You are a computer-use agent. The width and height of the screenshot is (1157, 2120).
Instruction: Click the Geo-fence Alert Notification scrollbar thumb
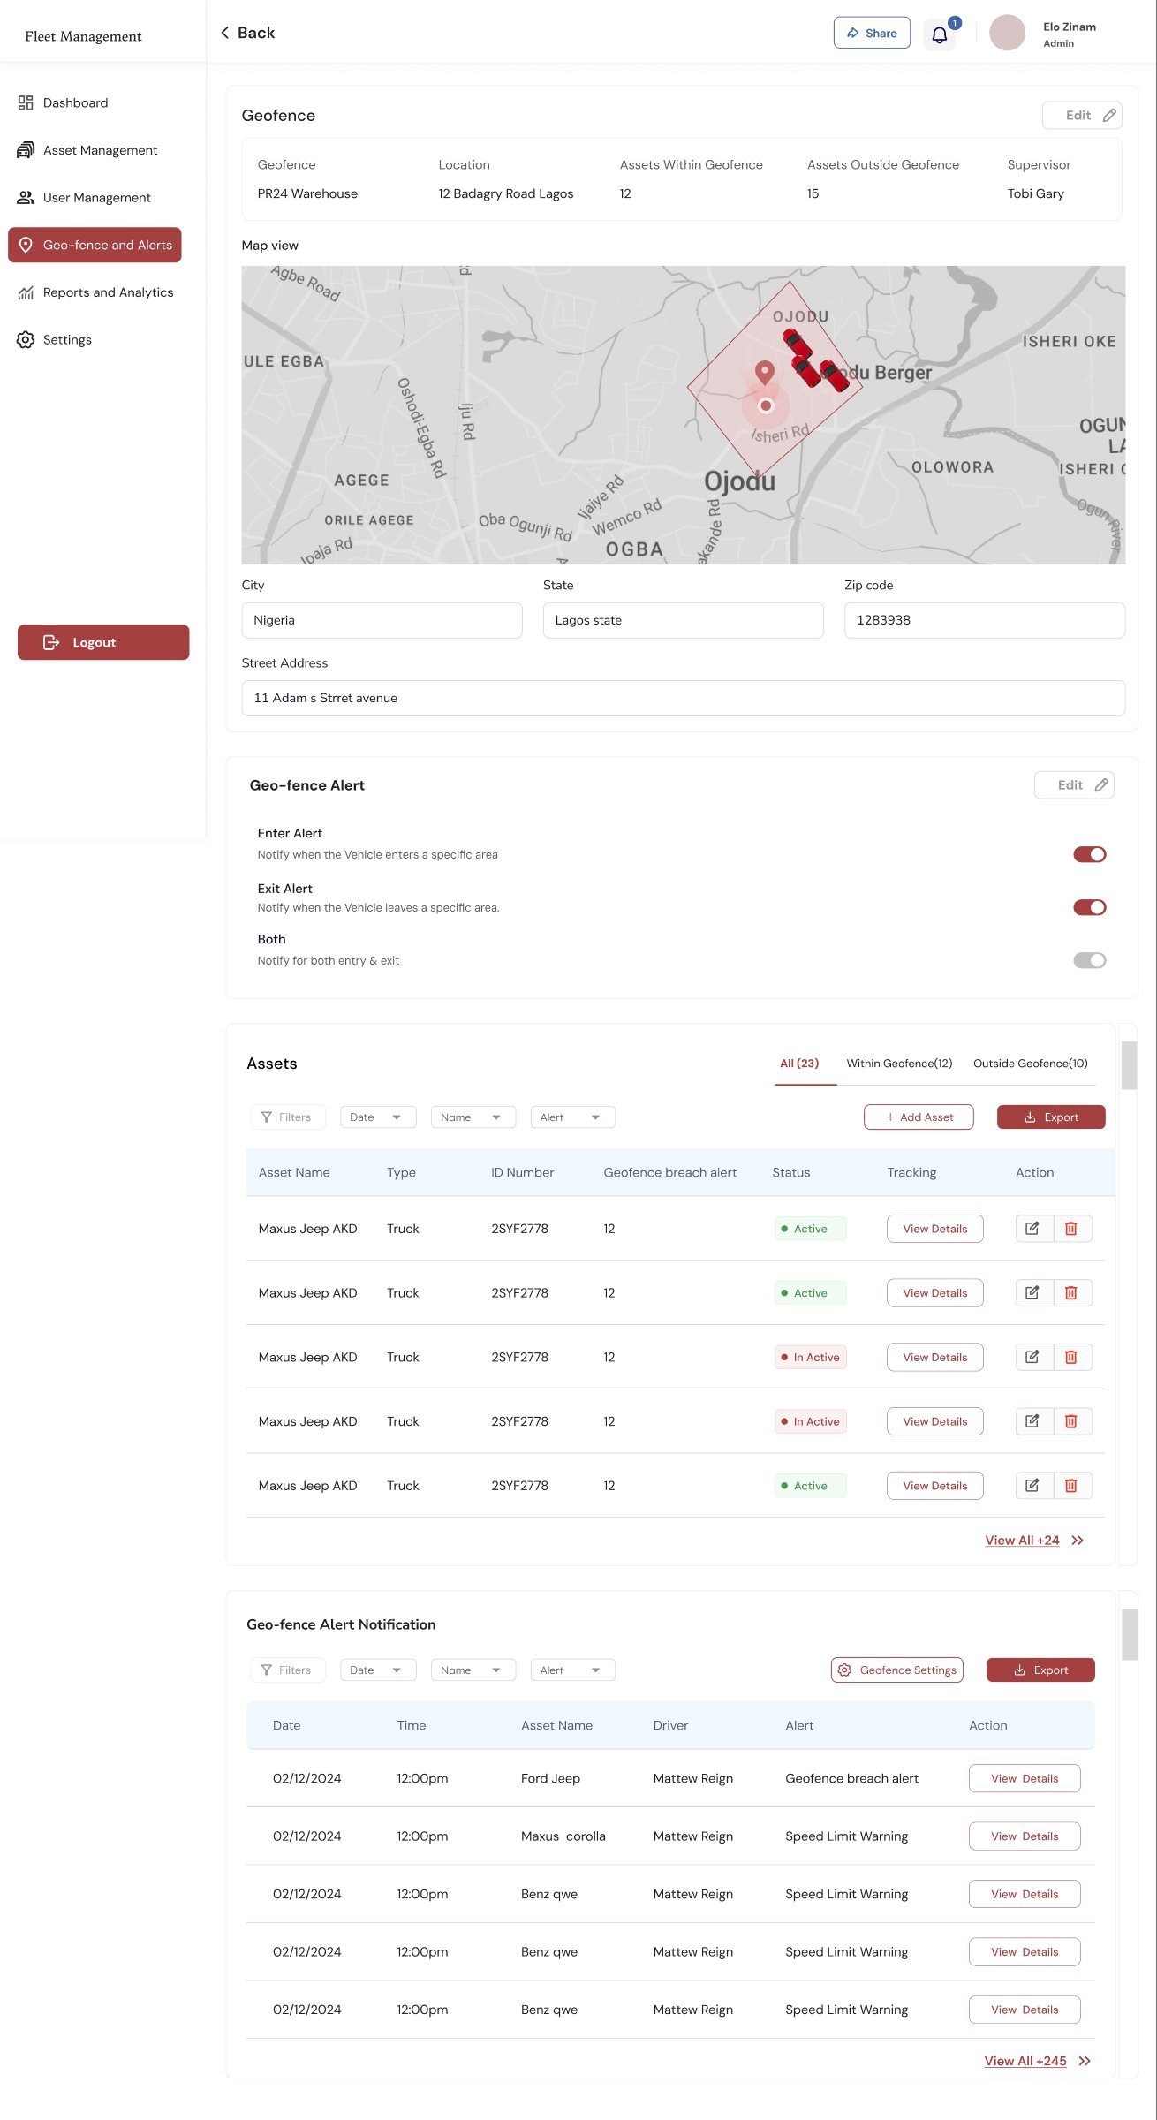pyautogui.click(x=1129, y=1634)
